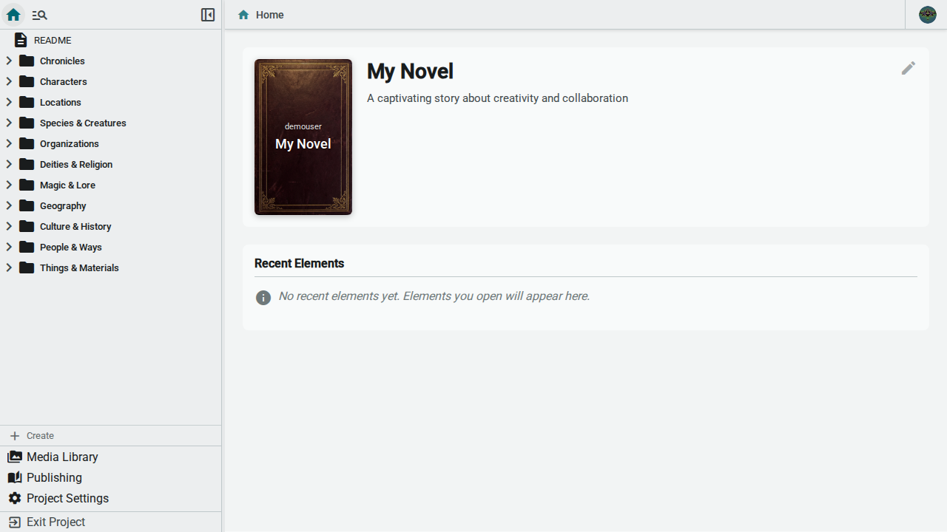The image size is (947, 532).
Task: Click the Organizations folder icon
Action: (27, 143)
